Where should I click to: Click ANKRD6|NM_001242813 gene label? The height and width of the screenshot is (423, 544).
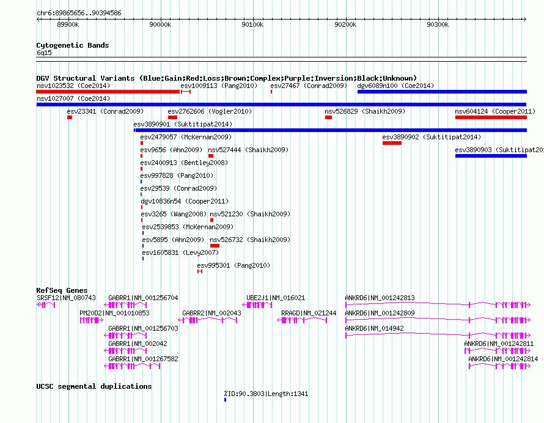pos(380,298)
